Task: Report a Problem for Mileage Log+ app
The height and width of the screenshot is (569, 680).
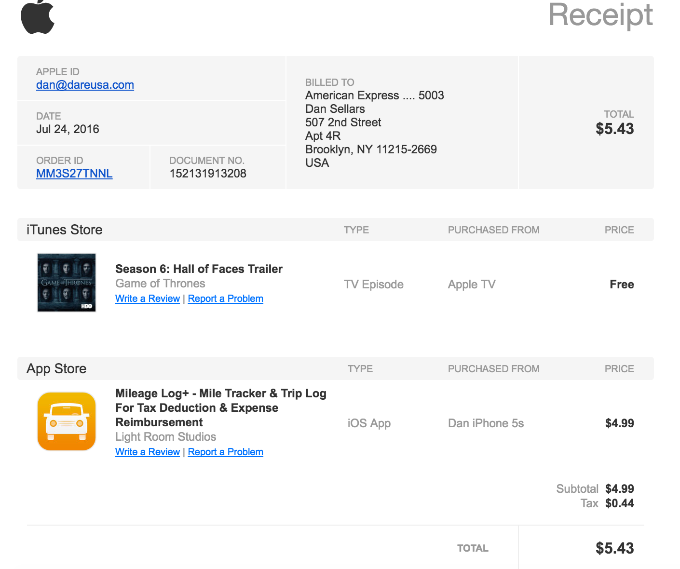Action: click(226, 452)
